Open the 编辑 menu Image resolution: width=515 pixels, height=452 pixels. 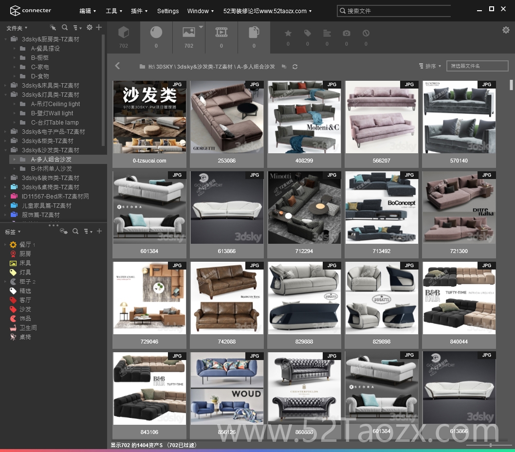tap(88, 11)
